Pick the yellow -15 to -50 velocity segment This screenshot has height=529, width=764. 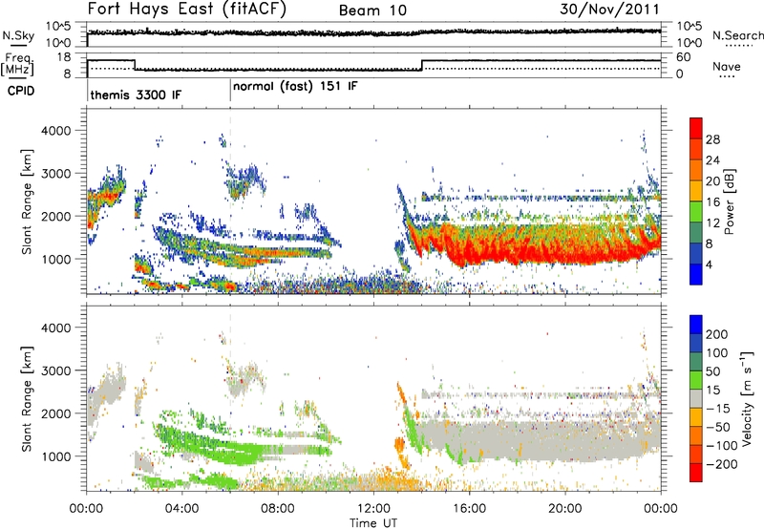point(696,417)
